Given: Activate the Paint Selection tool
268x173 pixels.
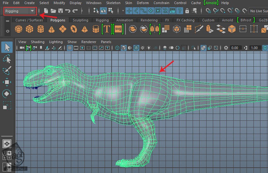Looking at the screenshot, I should tap(7, 70).
